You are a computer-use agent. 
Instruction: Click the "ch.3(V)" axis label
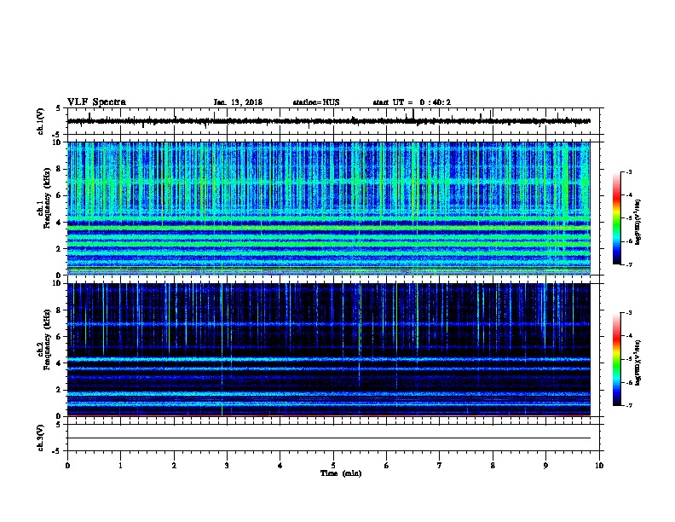[40, 438]
